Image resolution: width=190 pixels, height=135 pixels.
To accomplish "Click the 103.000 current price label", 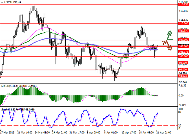I will 184,46.
